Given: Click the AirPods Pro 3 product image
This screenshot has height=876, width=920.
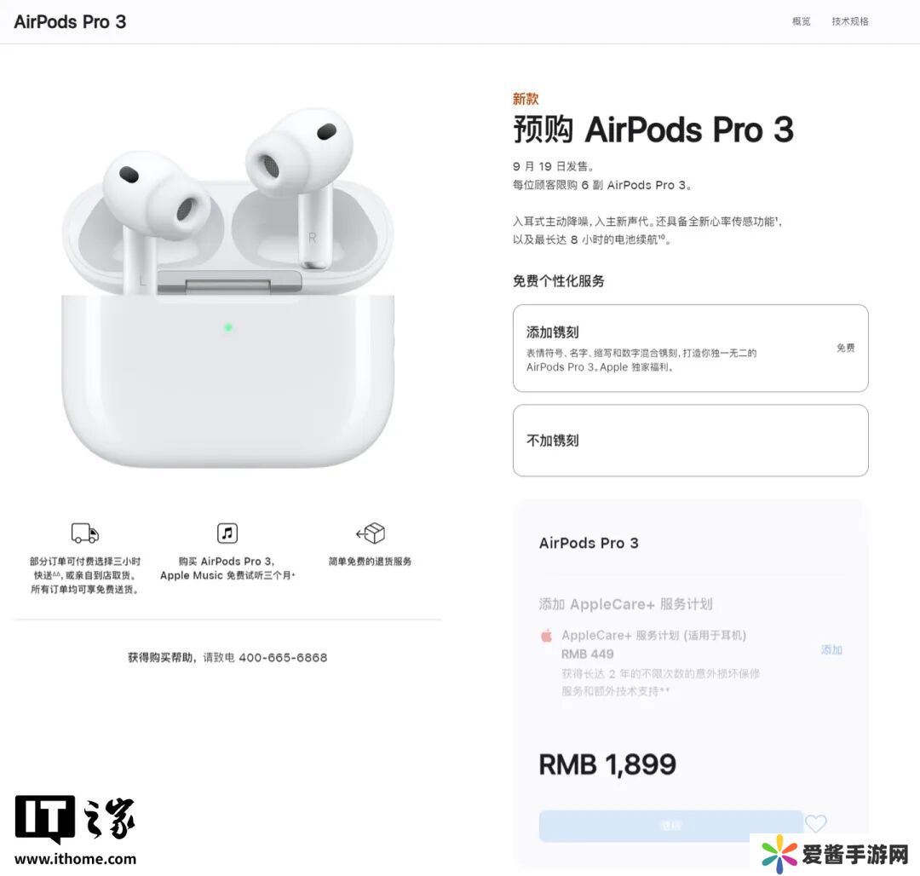Looking at the screenshot, I should coord(227,287).
